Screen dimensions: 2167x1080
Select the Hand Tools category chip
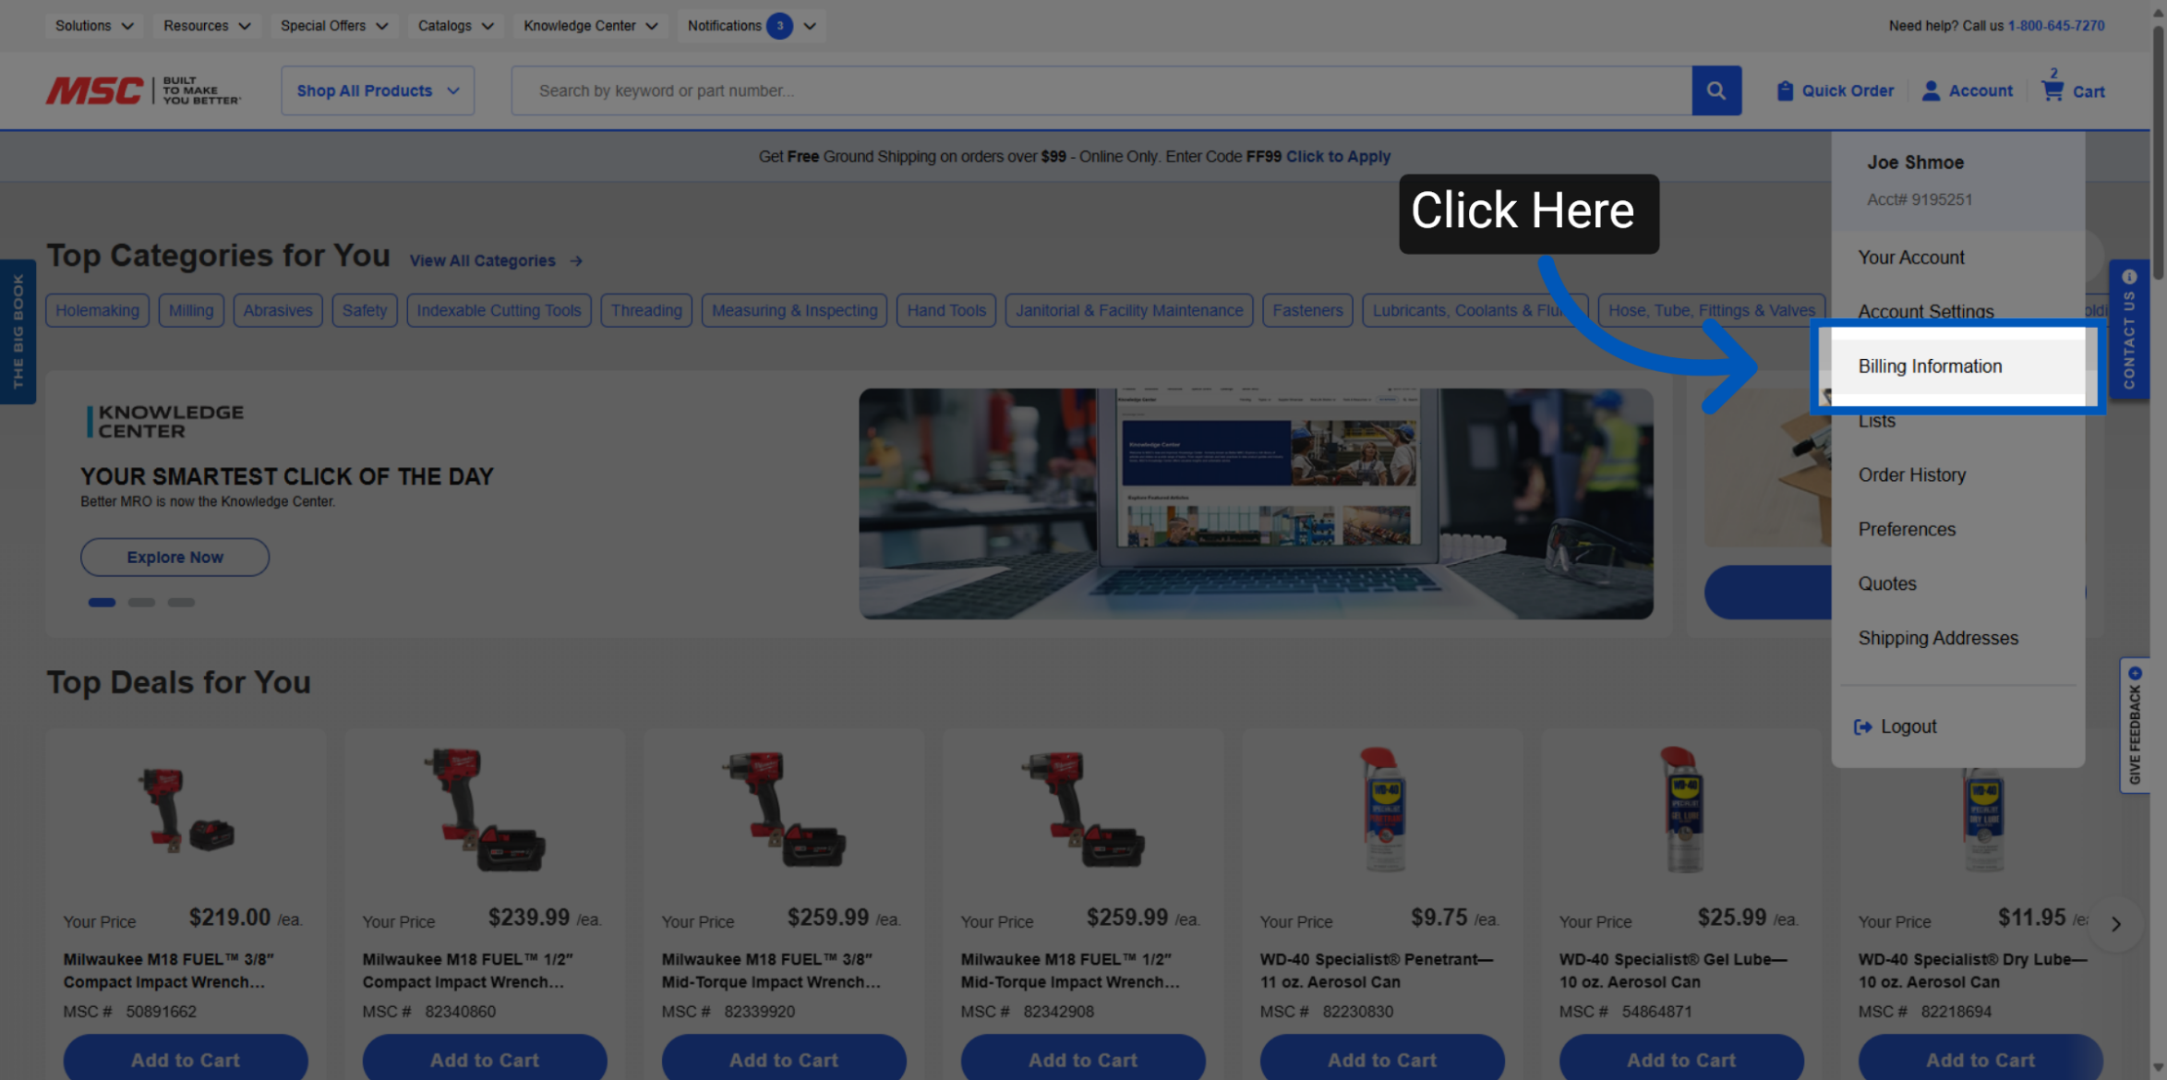coord(946,311)
